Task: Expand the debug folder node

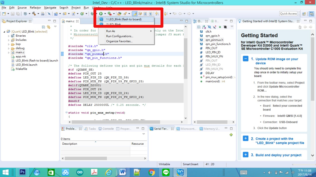Action: point(9,48)
